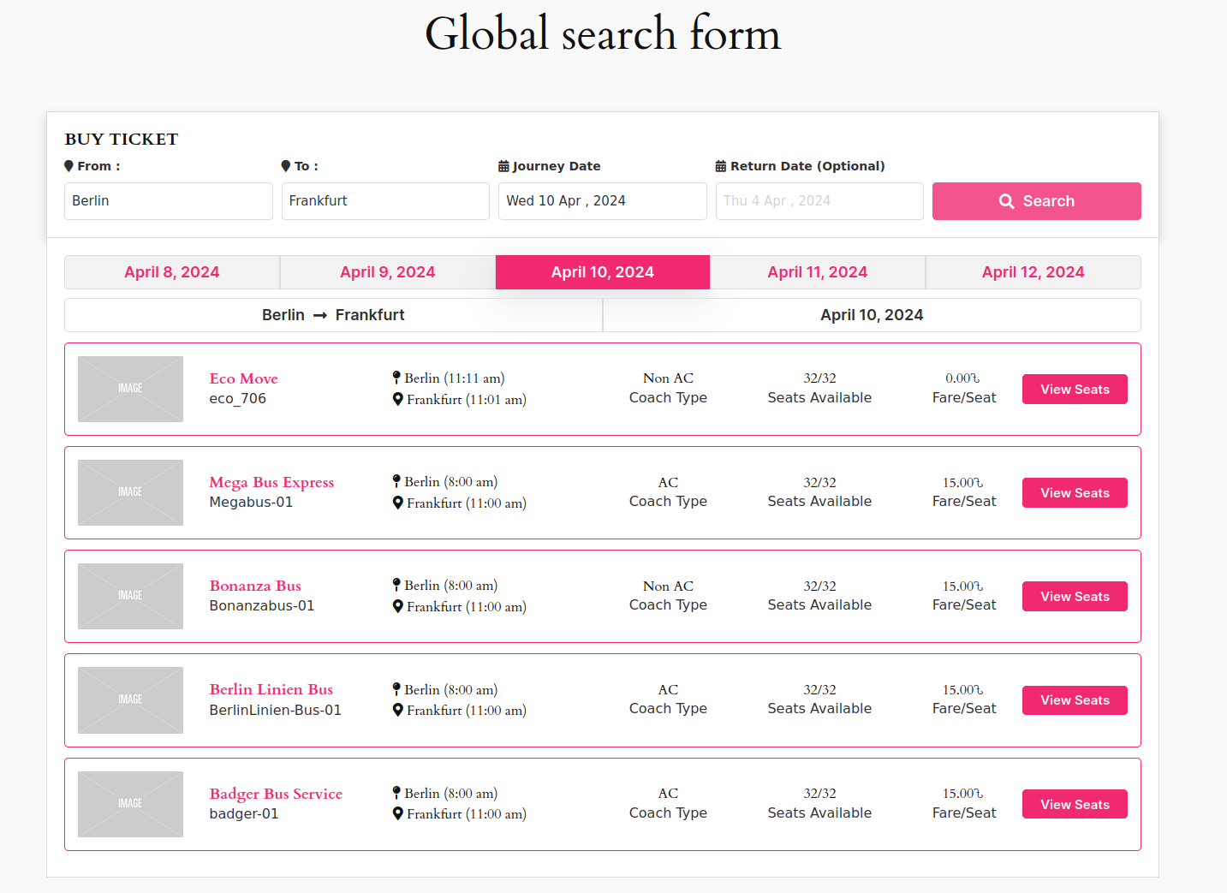This screenshot has height=893, width=1227.
Task: Open the Bonanza Bus title link
Action: point(255,586)
